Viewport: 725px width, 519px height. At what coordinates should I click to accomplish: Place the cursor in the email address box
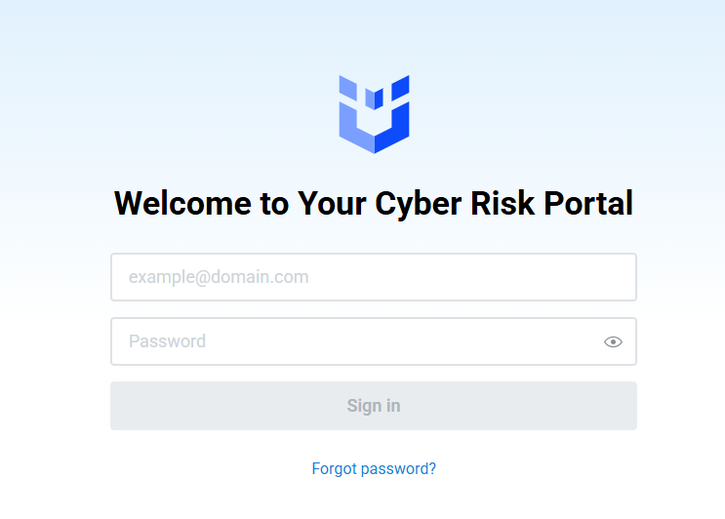click(x=374, y=277)
